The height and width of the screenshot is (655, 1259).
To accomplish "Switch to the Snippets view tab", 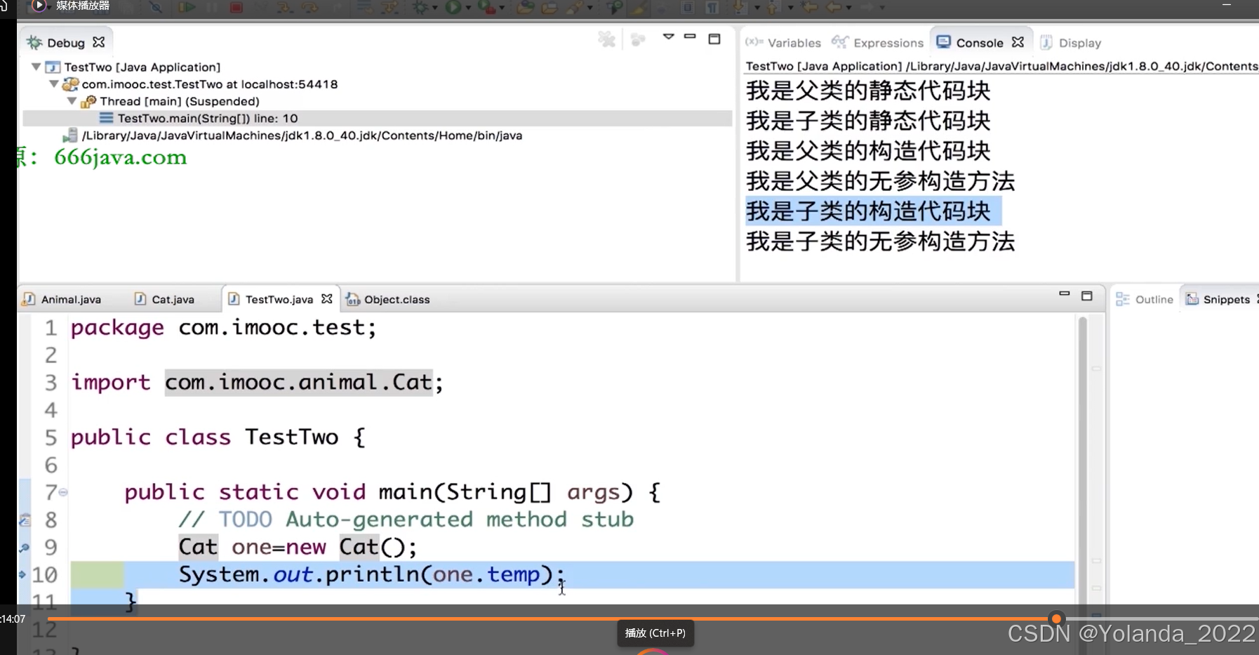I will click(x=1218, y=299).
